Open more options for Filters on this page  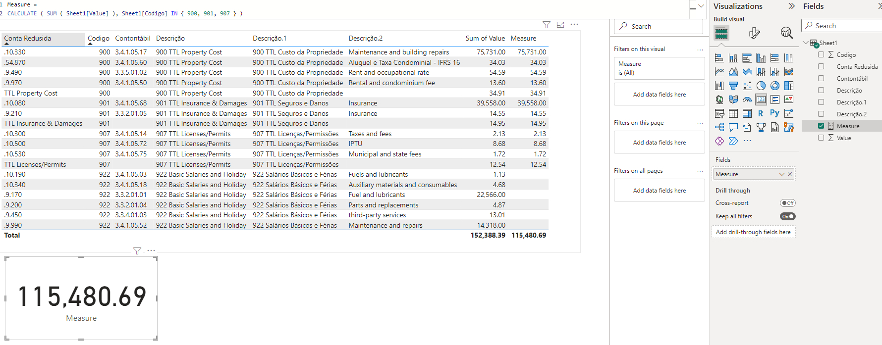[700, 123]
